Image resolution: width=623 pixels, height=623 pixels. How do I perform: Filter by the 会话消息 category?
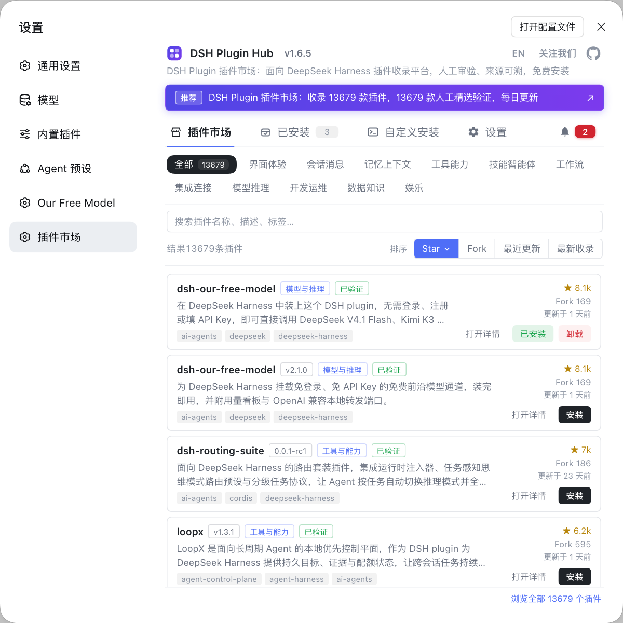326,165
